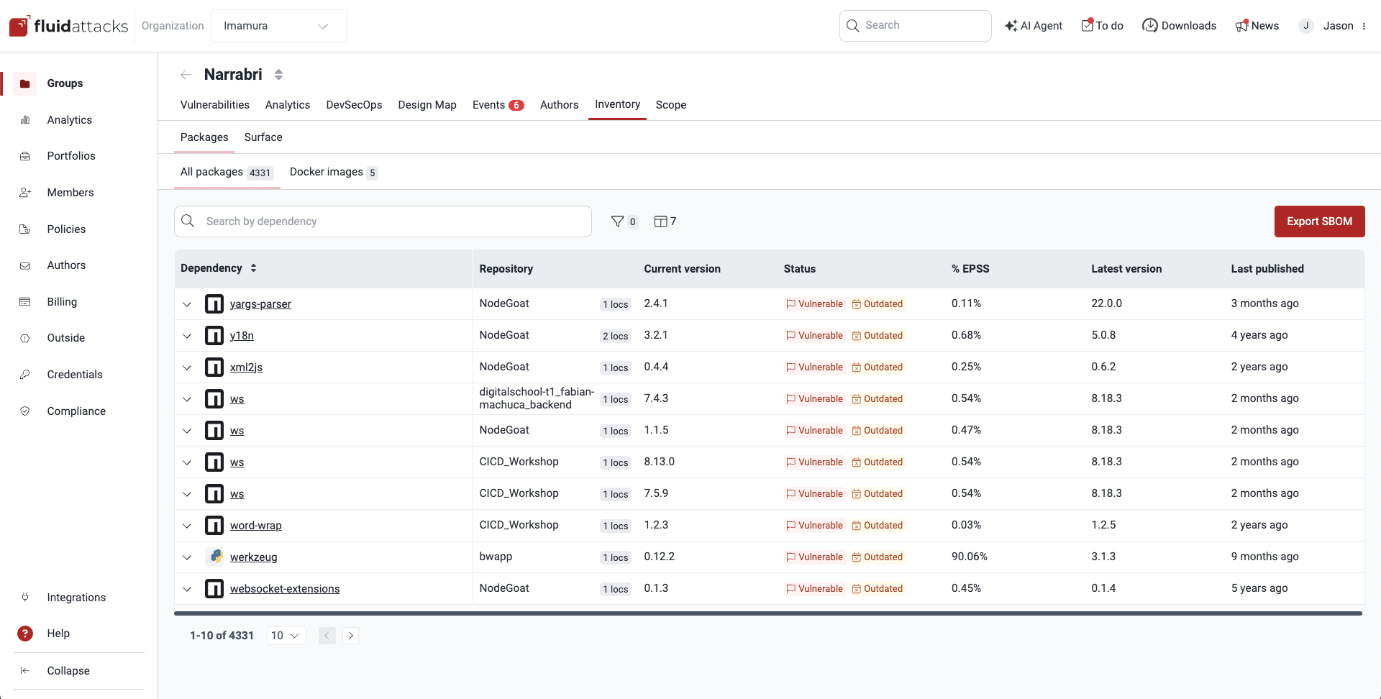
Task: Open the Imamura organization dropdown
Action: (x=279, y=26)
